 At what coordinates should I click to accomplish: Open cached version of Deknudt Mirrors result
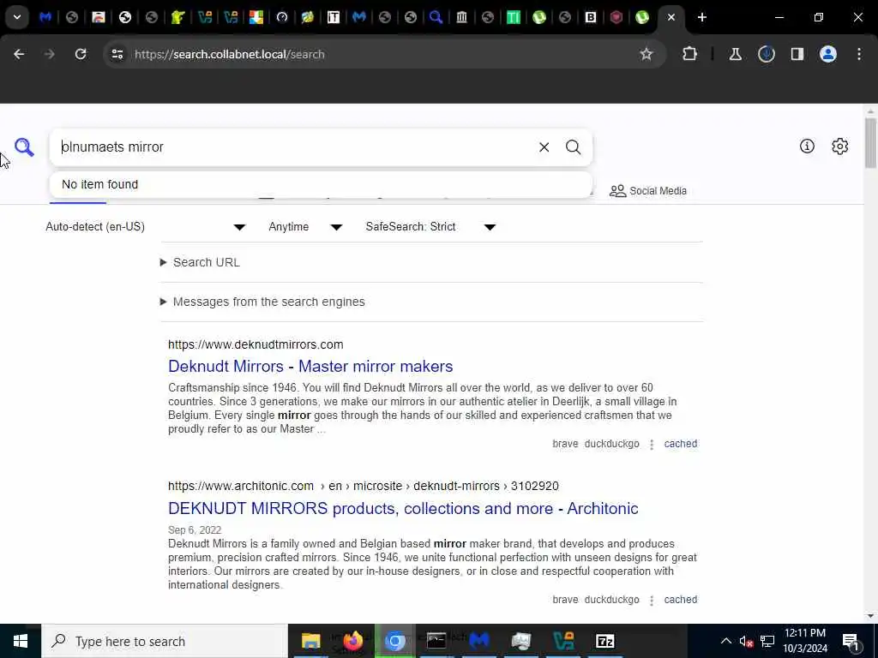click(680, 444)
